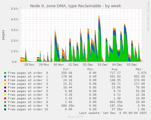Click the 'pages' y-axis title
This screenshot has width=151, height=120.
click(x=3, y=35)
